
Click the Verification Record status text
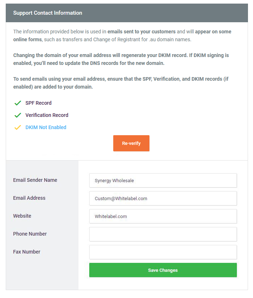[47, 115]
